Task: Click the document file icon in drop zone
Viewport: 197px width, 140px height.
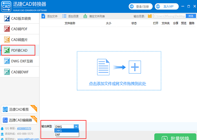Action: coord(103,67)
